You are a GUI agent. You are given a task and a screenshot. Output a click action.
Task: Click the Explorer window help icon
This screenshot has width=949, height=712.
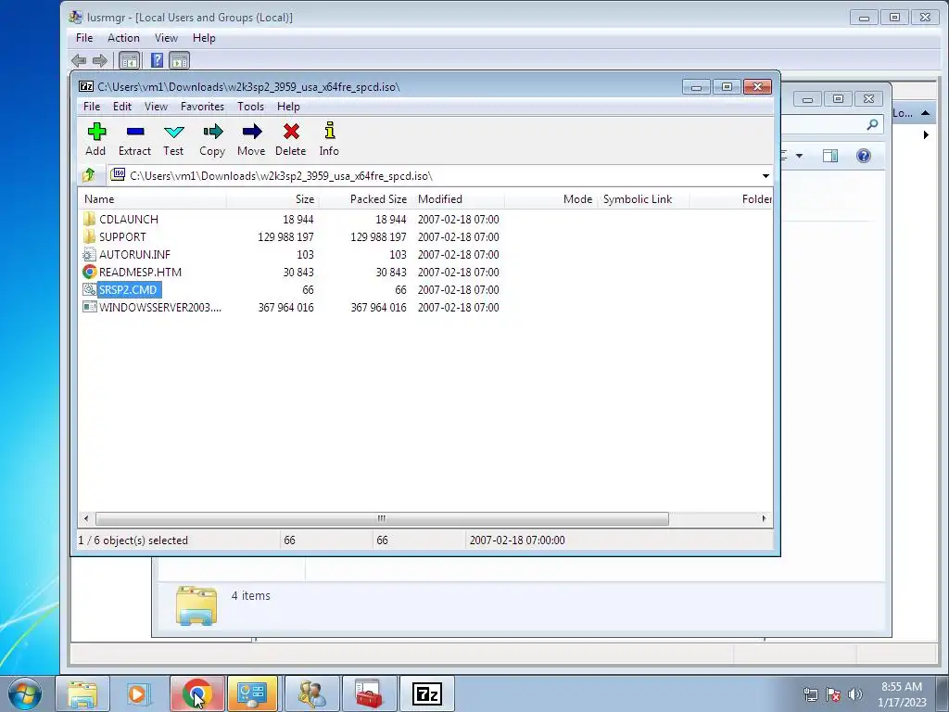[x=864, y=156]
